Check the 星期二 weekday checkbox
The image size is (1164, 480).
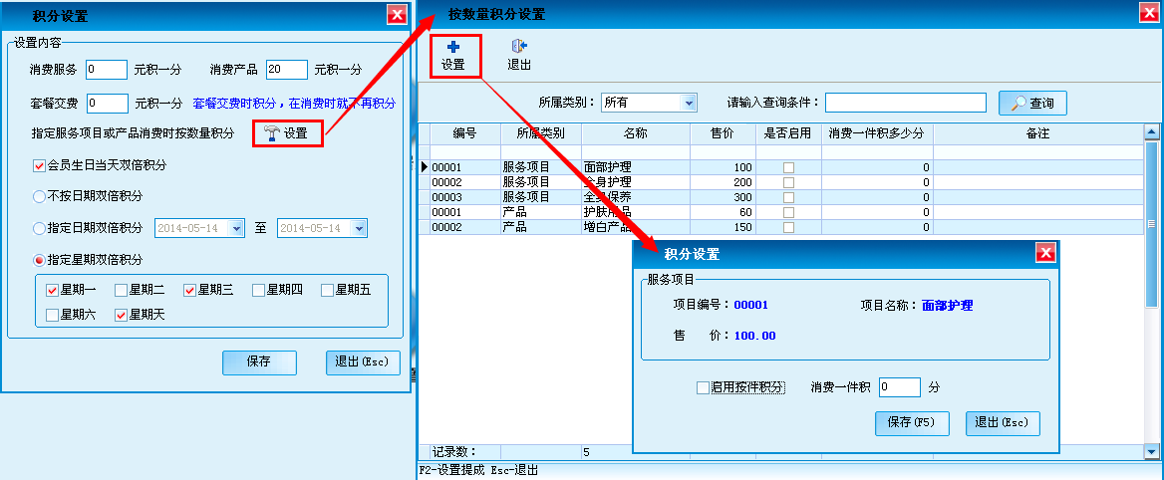pos(122,290)
